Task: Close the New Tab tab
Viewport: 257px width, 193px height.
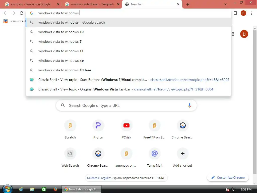Action: pyautogui.click(x=178, y=4)
